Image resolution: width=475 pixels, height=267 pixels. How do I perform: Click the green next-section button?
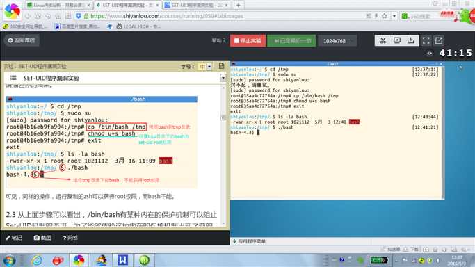pos(291,40)
